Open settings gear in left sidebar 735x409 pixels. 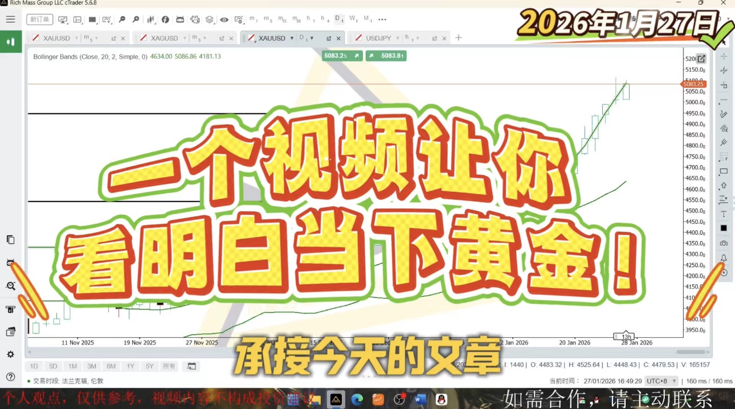point(10,354)
